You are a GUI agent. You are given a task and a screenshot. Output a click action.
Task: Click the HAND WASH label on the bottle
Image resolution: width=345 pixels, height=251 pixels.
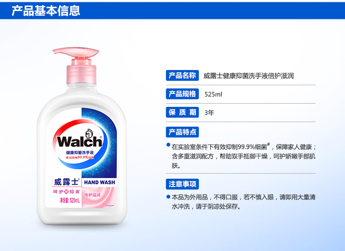point(99,182)
